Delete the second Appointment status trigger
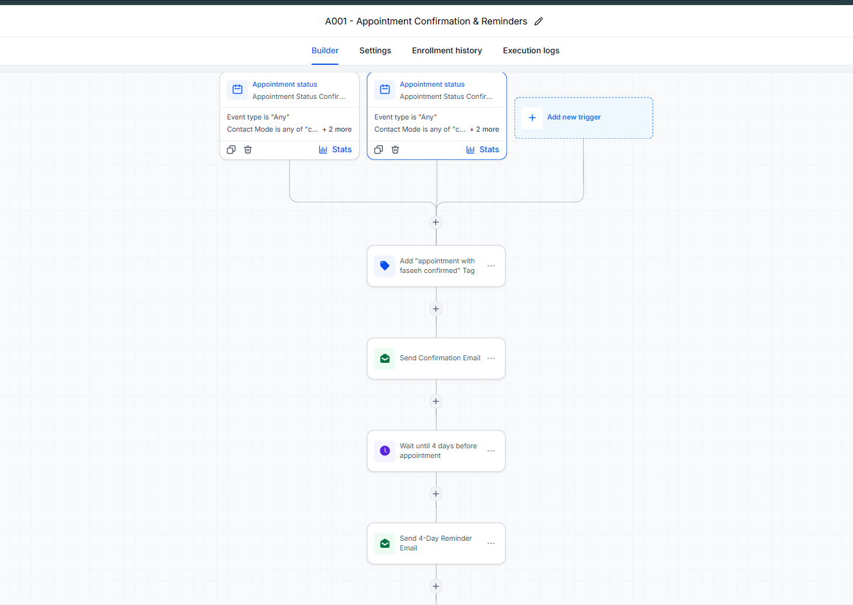853x605 pixels. (396, 150)
